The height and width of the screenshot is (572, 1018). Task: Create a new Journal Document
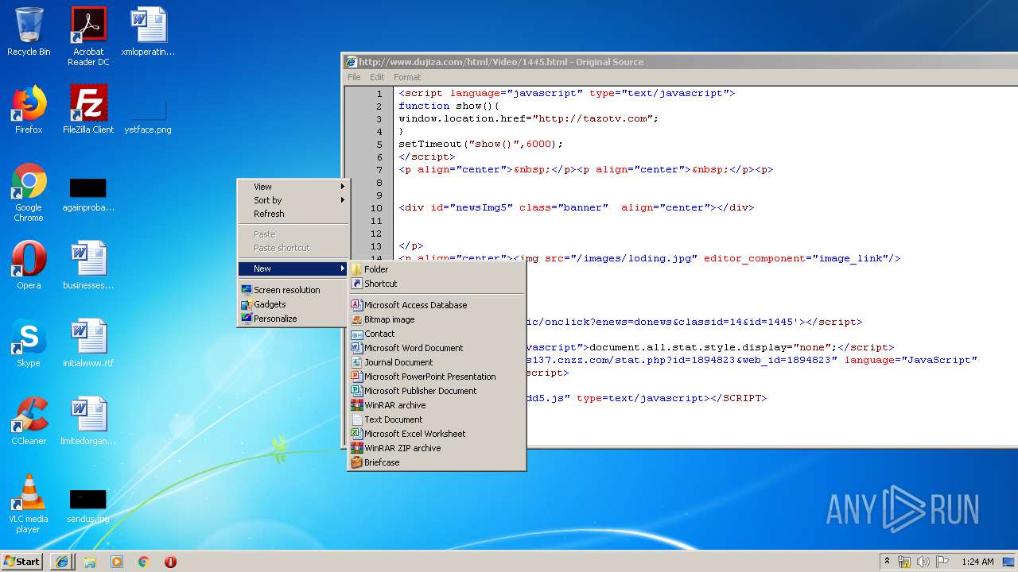pos(437,362)
